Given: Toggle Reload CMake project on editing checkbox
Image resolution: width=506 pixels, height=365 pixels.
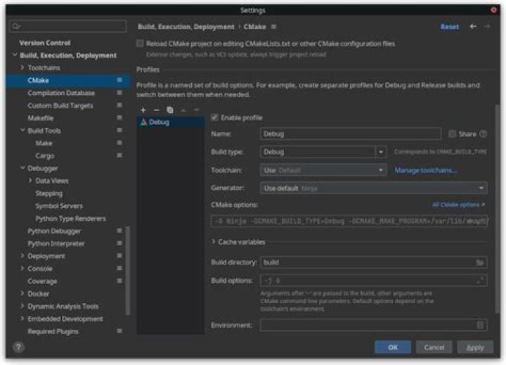Looking at the screenshot, I should [x=140, y=44].
